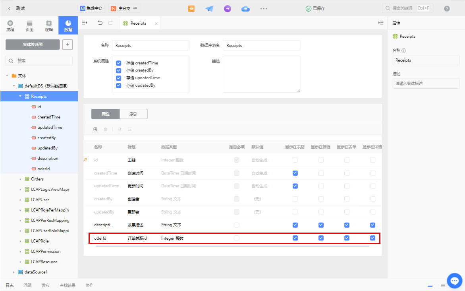The image size is (465, 291).
Task: Click the 搜索关键词 search field
Action: click(x=408, y=8)
